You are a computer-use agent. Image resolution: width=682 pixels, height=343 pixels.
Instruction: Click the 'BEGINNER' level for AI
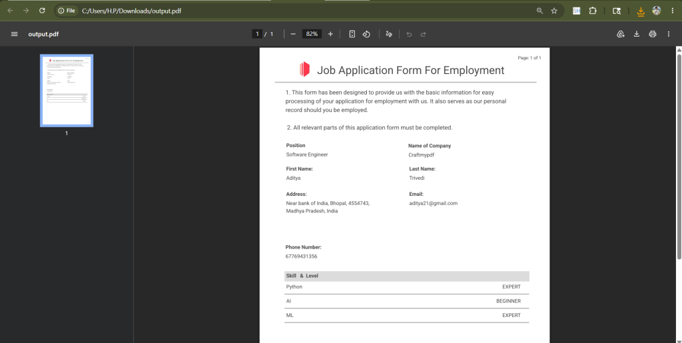508,301
